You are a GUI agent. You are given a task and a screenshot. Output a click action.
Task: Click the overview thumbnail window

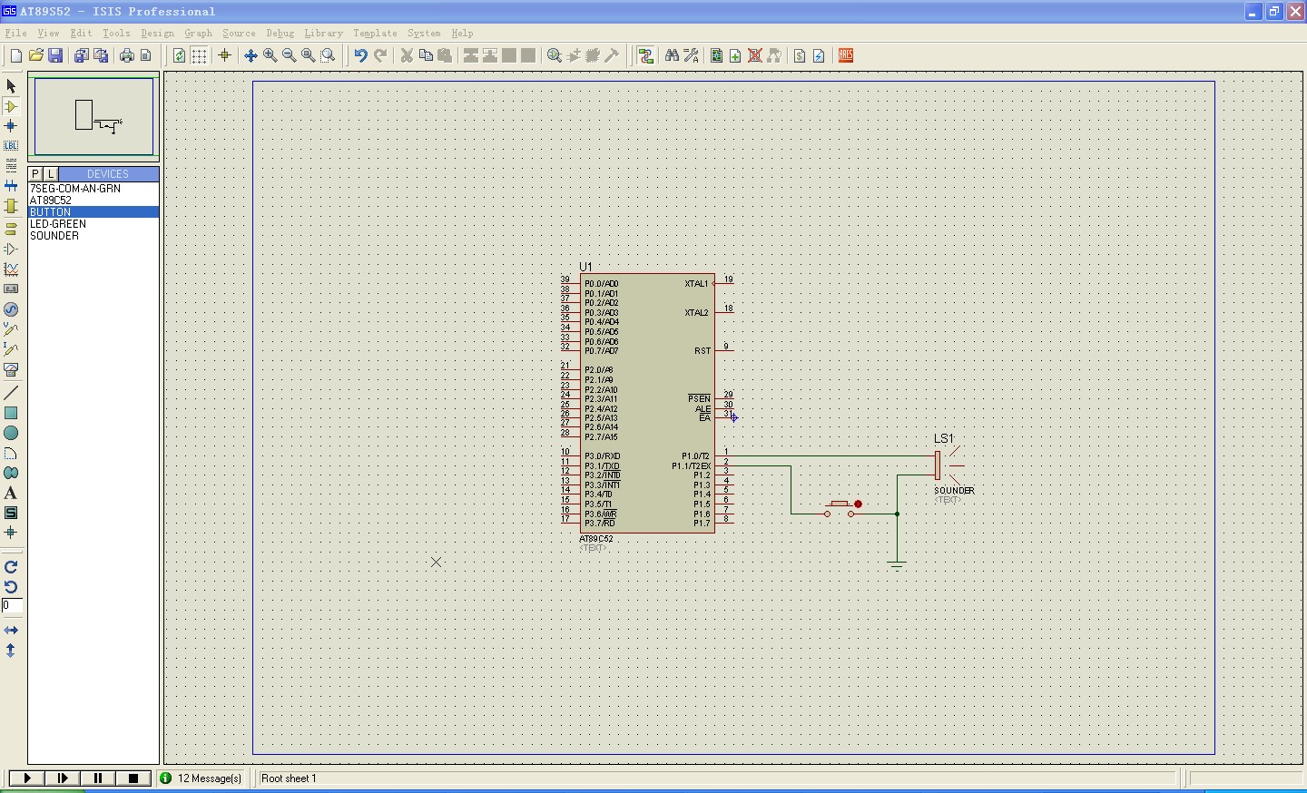click(x=93, y=116)
